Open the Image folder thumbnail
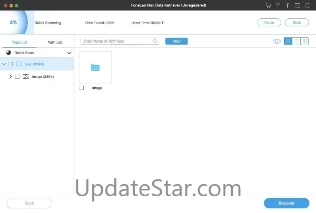Viewport: 316px width, 213px height. (x=95, y=67)
